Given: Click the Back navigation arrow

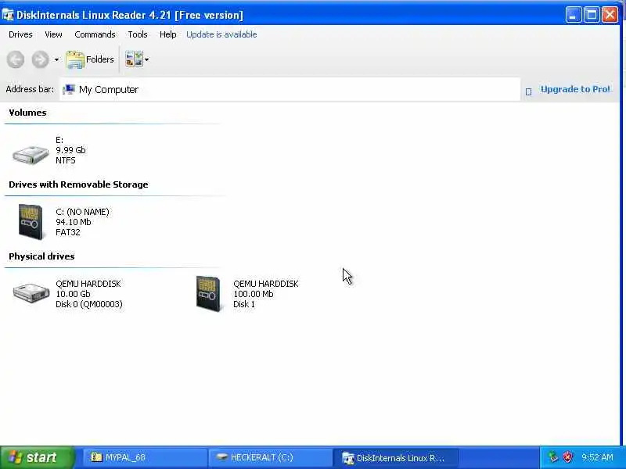Looking at the screenshot, I should click(x=16, y=60).
